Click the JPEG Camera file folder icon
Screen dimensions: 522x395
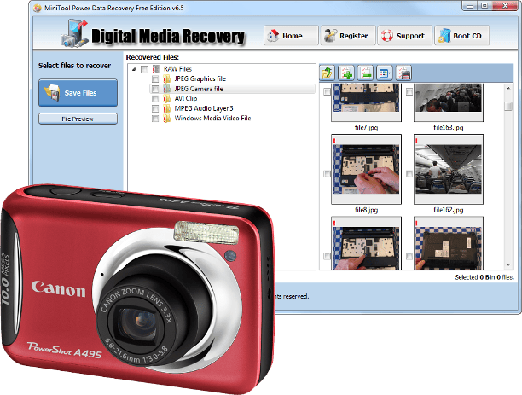[167, 89]
